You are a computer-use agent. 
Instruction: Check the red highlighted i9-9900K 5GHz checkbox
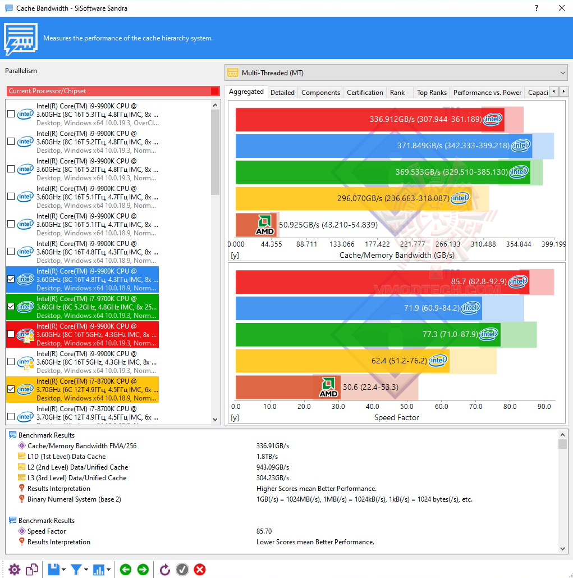tap(11, 334)
